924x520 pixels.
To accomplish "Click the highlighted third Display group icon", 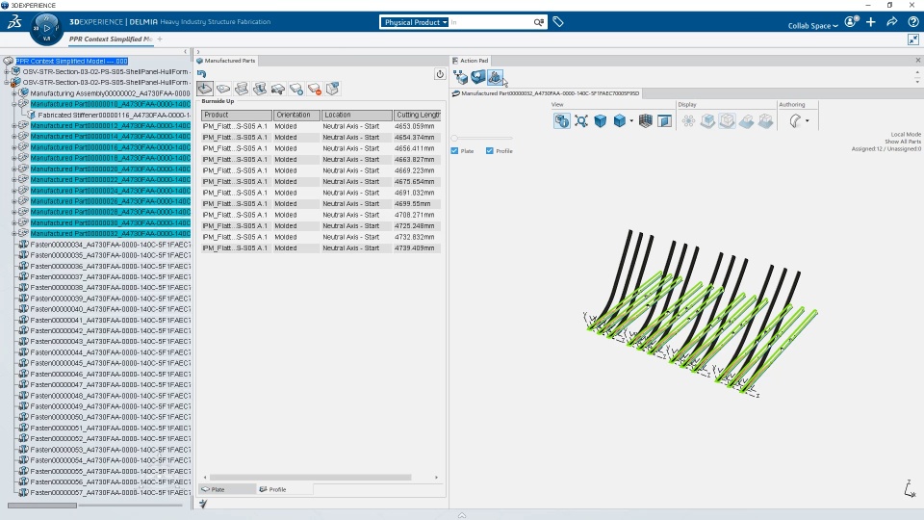I will (727, 121).
